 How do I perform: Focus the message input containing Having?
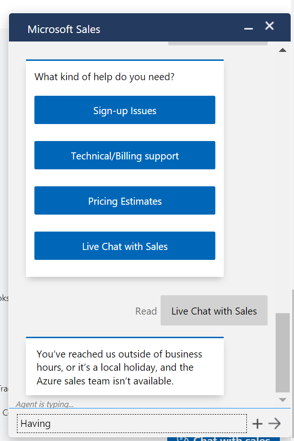click(x=132, y=424)
